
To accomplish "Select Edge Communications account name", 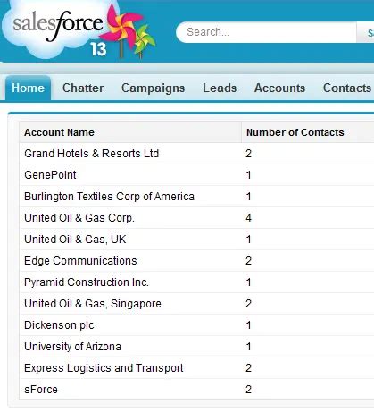I will [80, 261].
